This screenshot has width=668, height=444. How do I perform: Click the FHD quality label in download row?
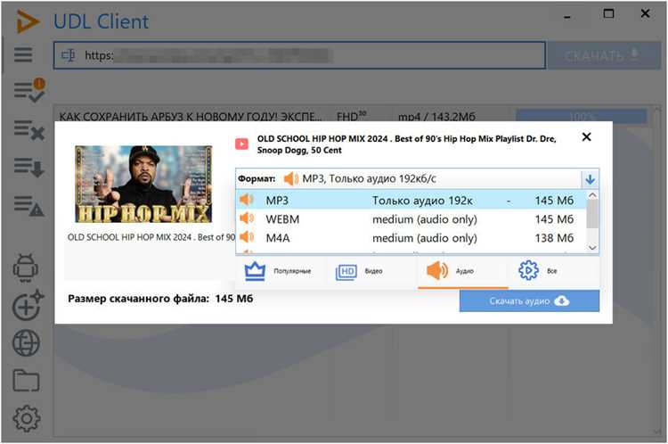pyautogui.click(x=351, y=116)
